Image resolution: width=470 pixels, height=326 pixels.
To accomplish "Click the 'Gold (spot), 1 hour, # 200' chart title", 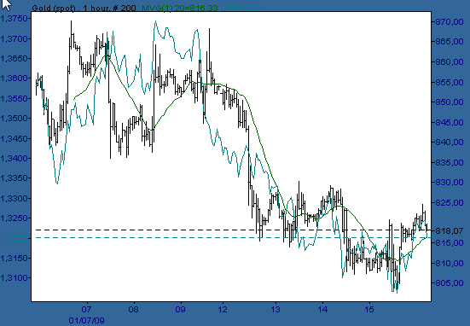I will 84,8.
